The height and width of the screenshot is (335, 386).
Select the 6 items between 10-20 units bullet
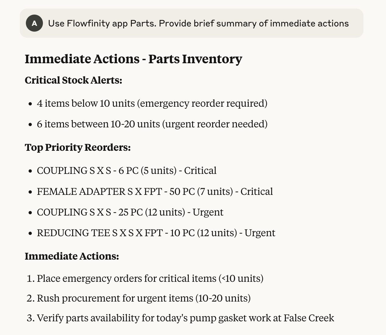pos(152,124)
